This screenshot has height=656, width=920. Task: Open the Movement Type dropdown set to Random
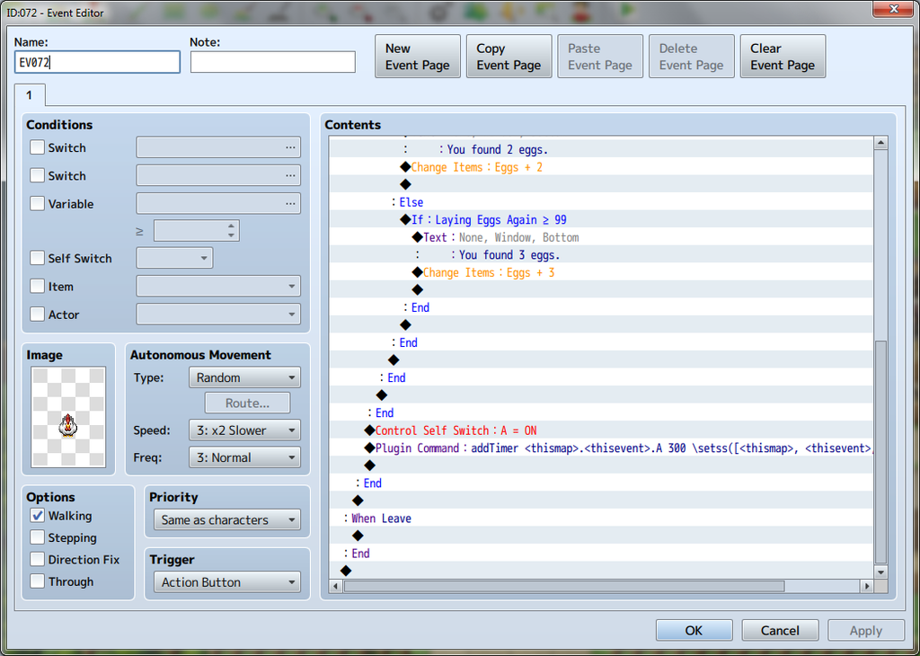pos(244,378)
